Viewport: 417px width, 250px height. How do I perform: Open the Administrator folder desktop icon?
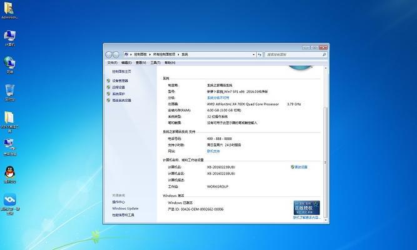click(x=9, y=10)
